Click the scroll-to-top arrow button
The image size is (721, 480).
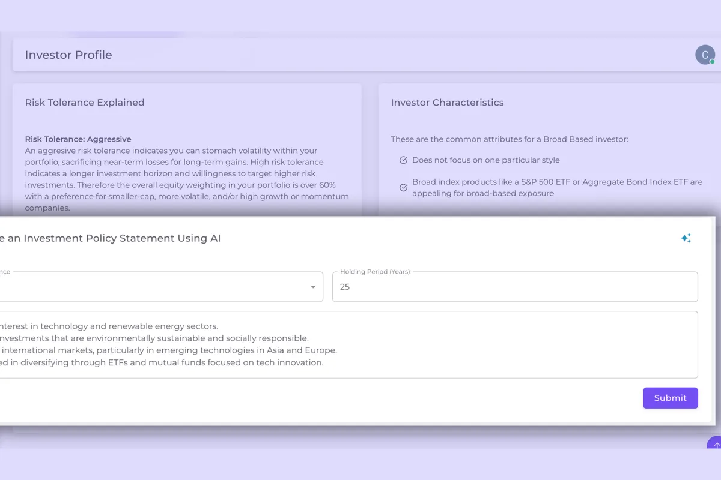[715, 445]
